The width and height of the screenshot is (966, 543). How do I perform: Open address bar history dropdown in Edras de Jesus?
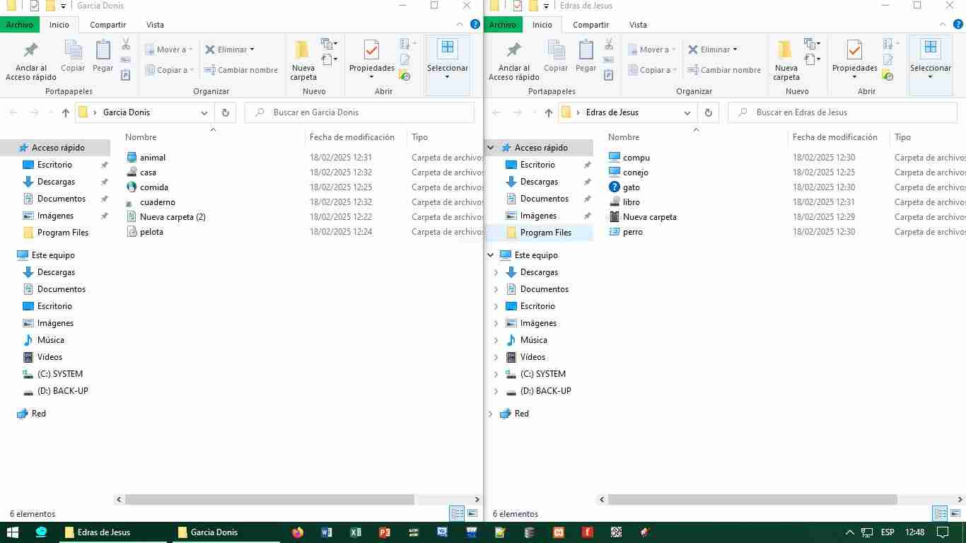[x=687, y=112]
